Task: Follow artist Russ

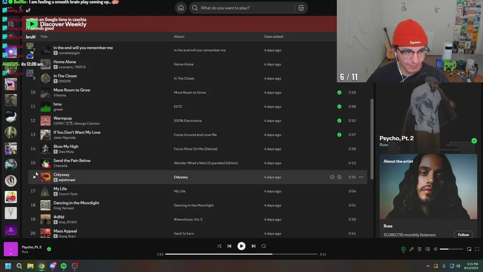Action: pyautogui.click(x=463, y=235)
